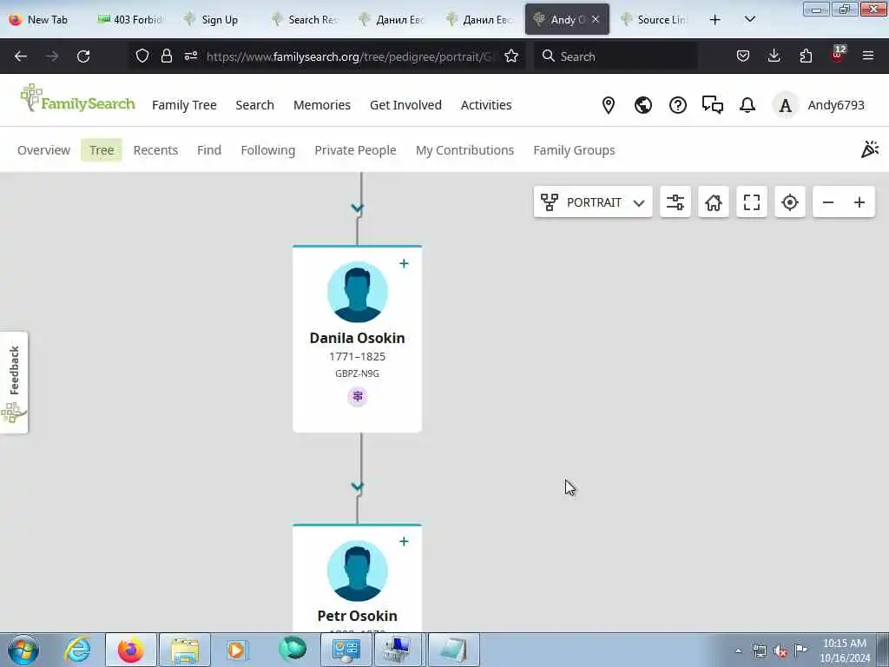Select the Tree tab
The height and width of the screenshot is (667, 889).
[102, 149]
